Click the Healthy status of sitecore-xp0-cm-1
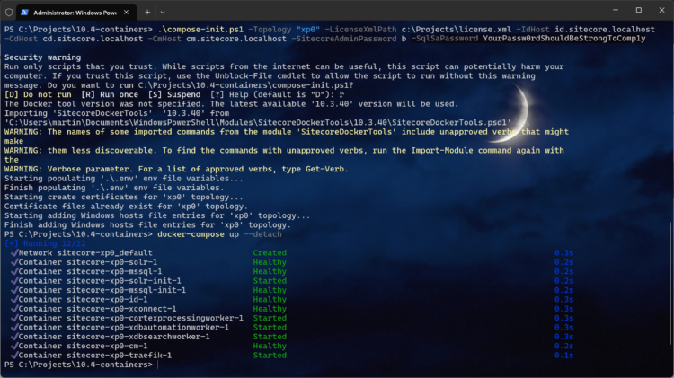The height and width of the screenshot is (378, 674). coord(270,346)
